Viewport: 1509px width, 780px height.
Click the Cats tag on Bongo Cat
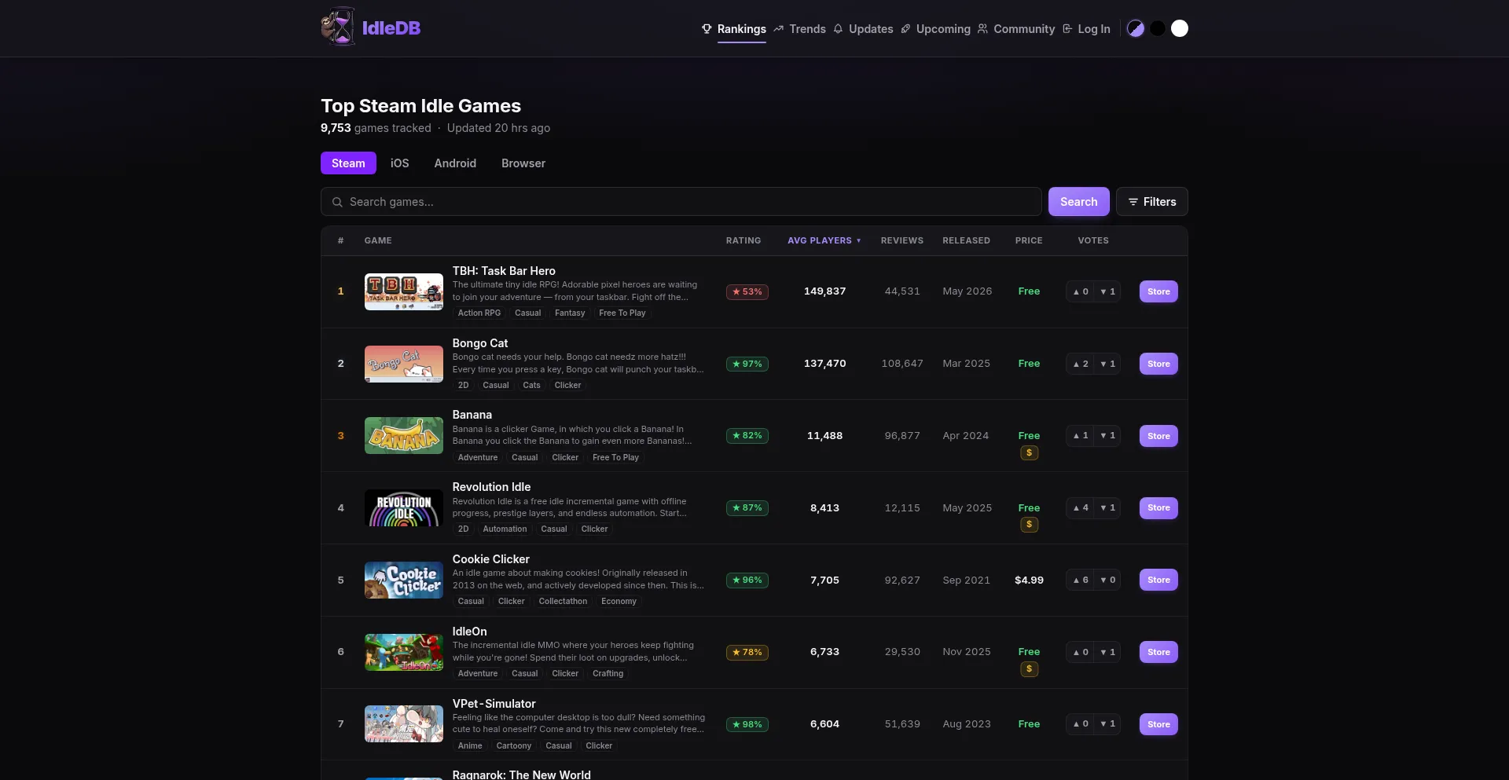pos(531,385)
